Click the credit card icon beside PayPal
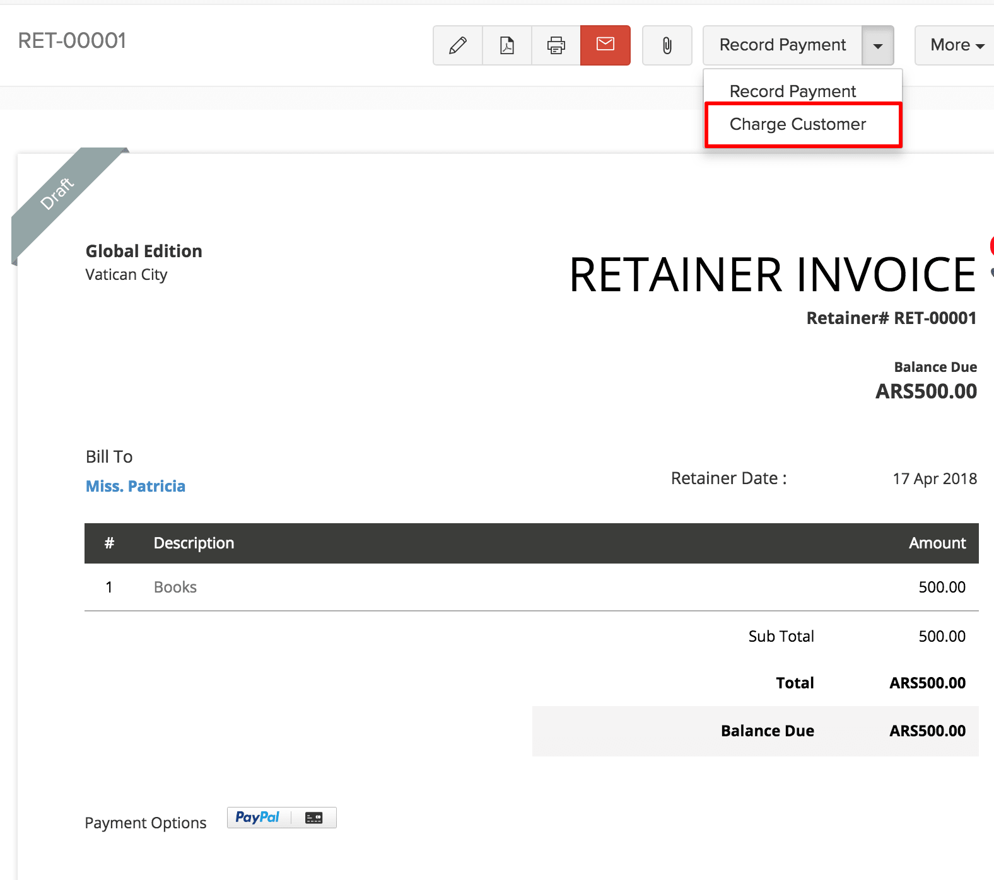Screen dimensions: 994x880 pos(313,818)
